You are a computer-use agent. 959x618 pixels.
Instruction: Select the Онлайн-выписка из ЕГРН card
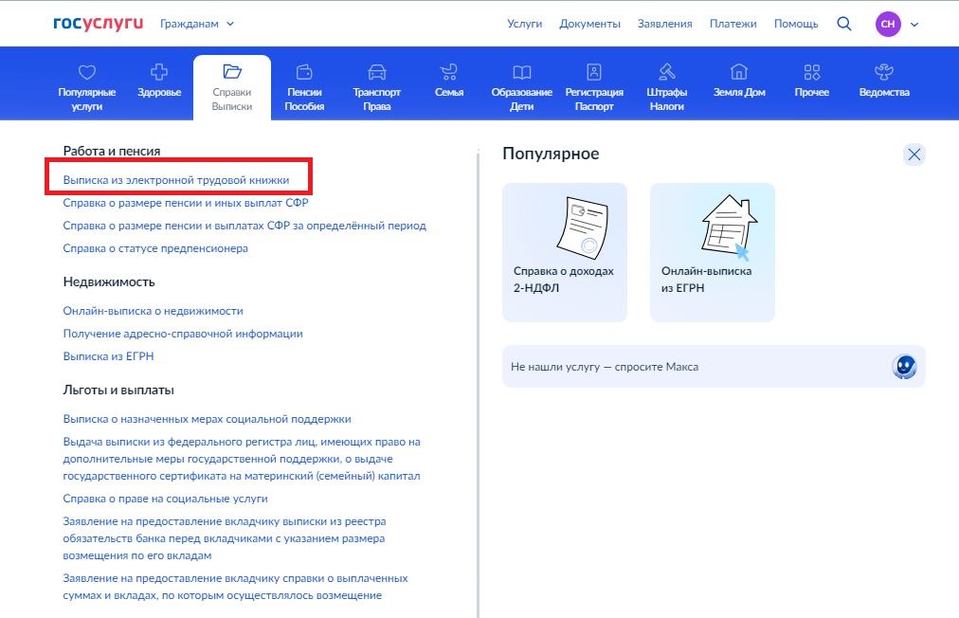712,252
